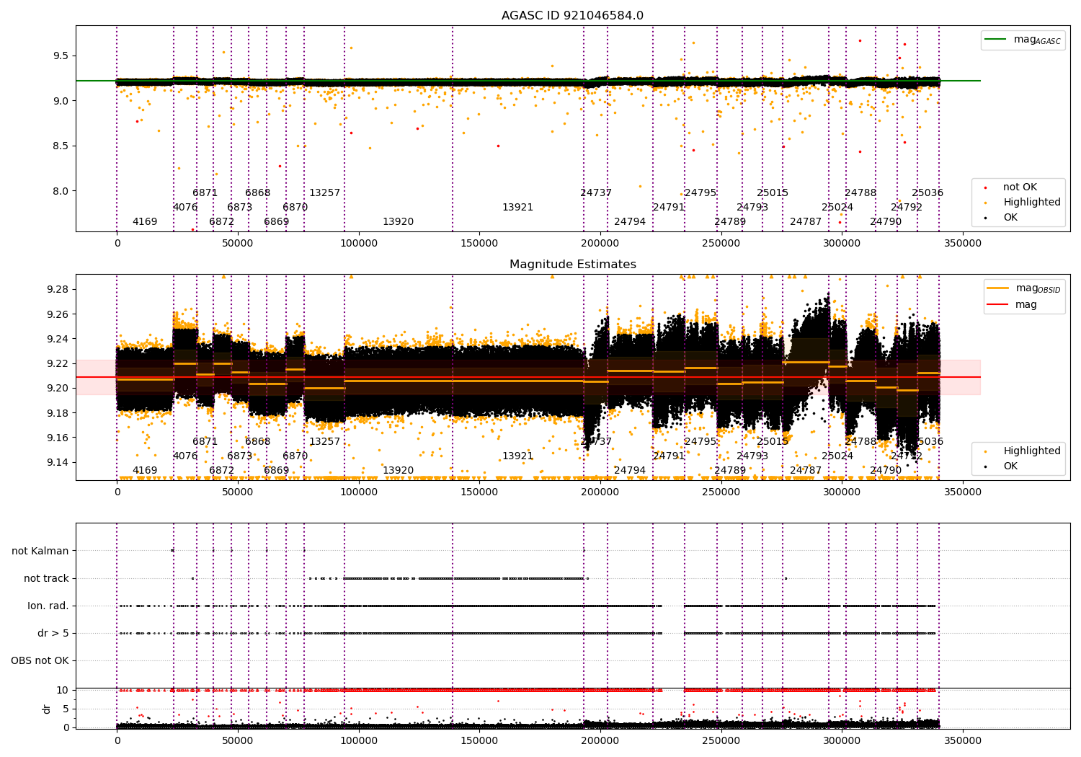Select the mag AGASC legend entry in top plot
Image resolution: width=1081 pixels, height=757 pixels.
point(1023,40)
